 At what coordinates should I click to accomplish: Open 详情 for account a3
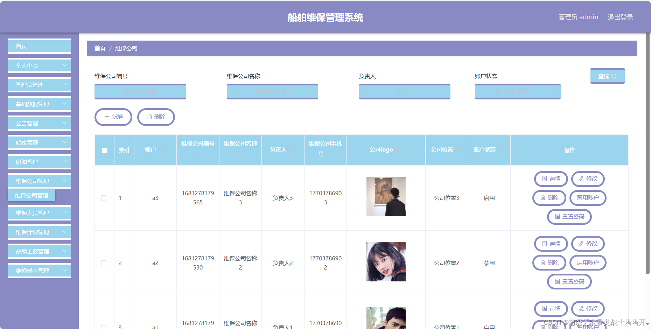pos(551,179)
